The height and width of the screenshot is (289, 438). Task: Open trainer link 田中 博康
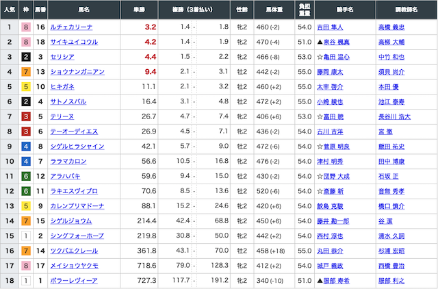[391, 162]
